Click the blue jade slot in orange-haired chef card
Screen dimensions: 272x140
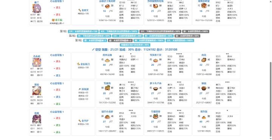click(x=57, y=75)
